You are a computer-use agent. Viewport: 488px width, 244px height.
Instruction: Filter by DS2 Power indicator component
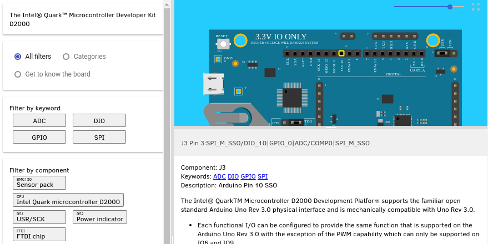[100, 217]
